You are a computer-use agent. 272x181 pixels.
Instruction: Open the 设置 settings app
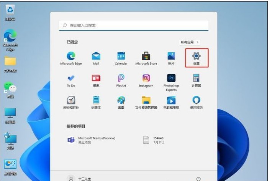tap(197, 58)
